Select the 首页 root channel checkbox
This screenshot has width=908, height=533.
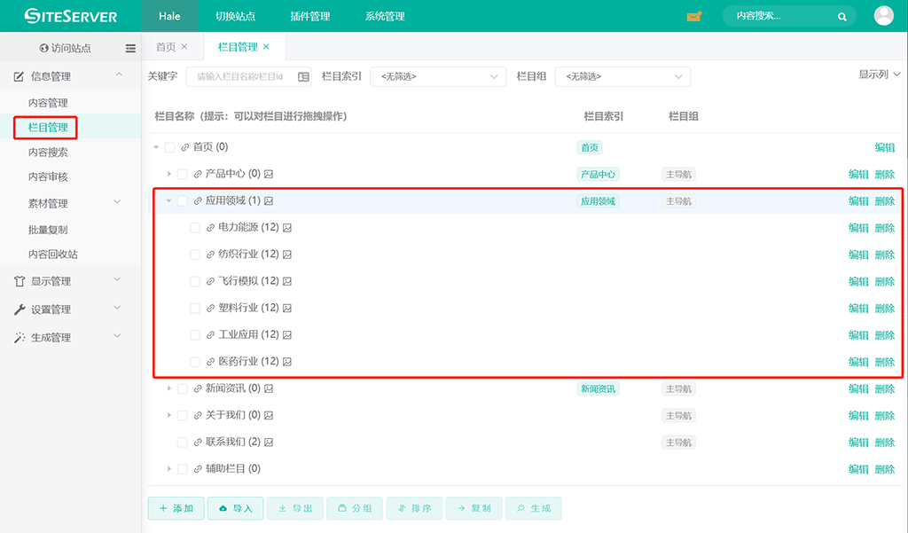(x=169, y=147)
